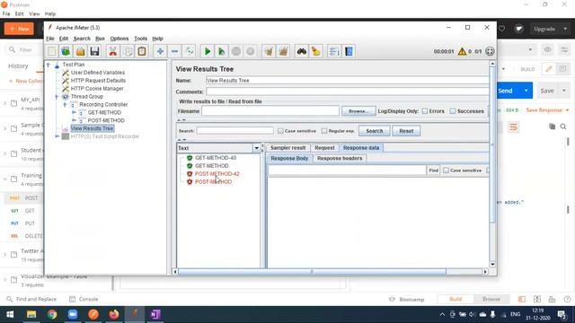The image size is (575, 323).
Task: Open Postman Send button dropdown arrow
Action: [x=526, y=91]
